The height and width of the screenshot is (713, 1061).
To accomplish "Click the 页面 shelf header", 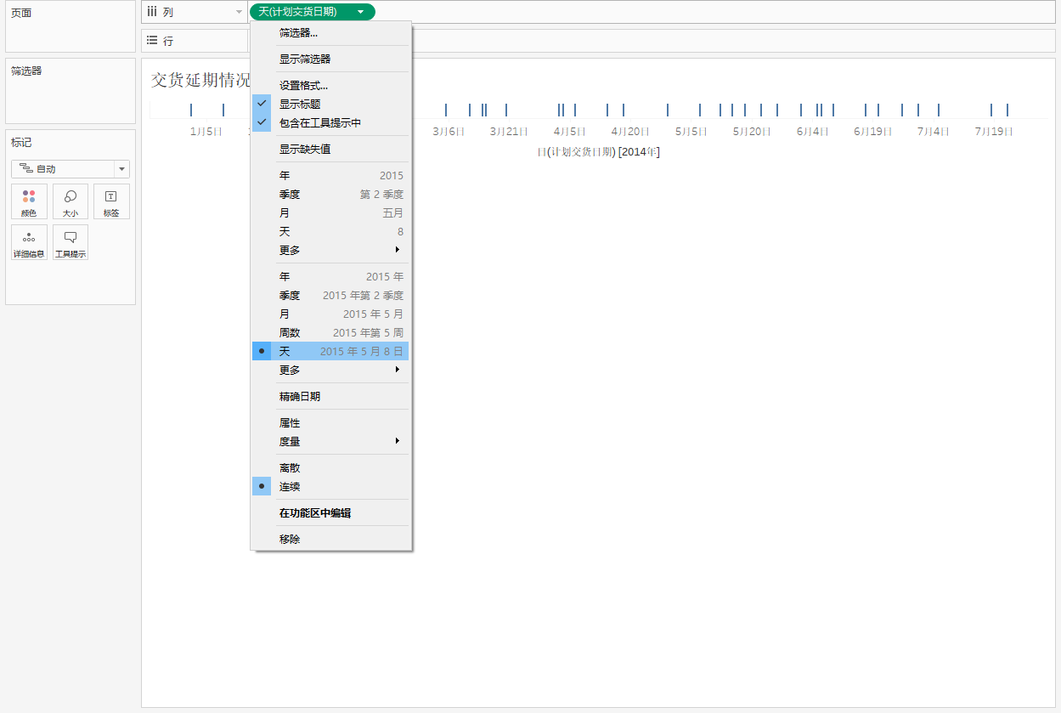I will click(x=21, y=14).
